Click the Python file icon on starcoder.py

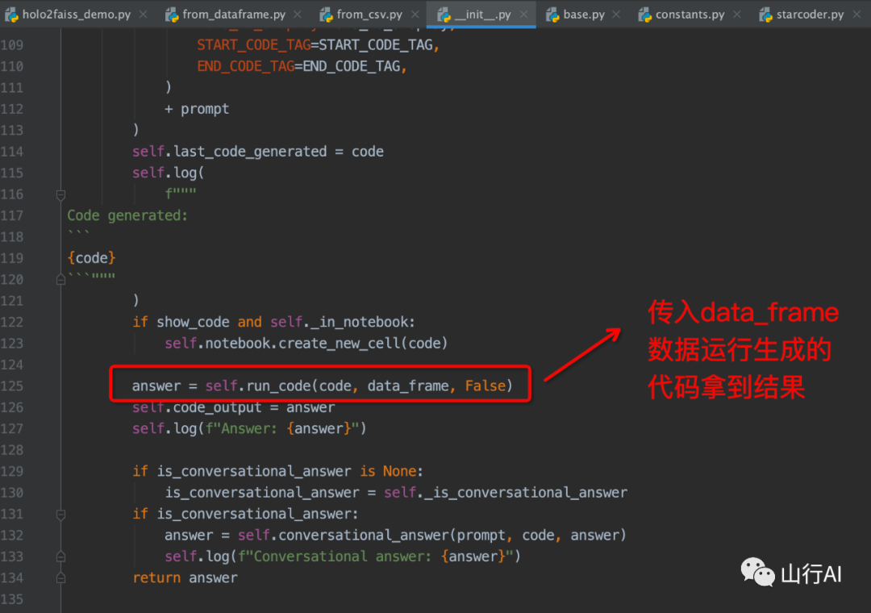pos(765,15)
